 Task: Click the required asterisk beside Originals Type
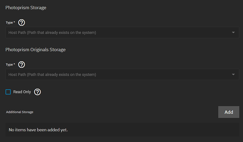coord(14,64)
